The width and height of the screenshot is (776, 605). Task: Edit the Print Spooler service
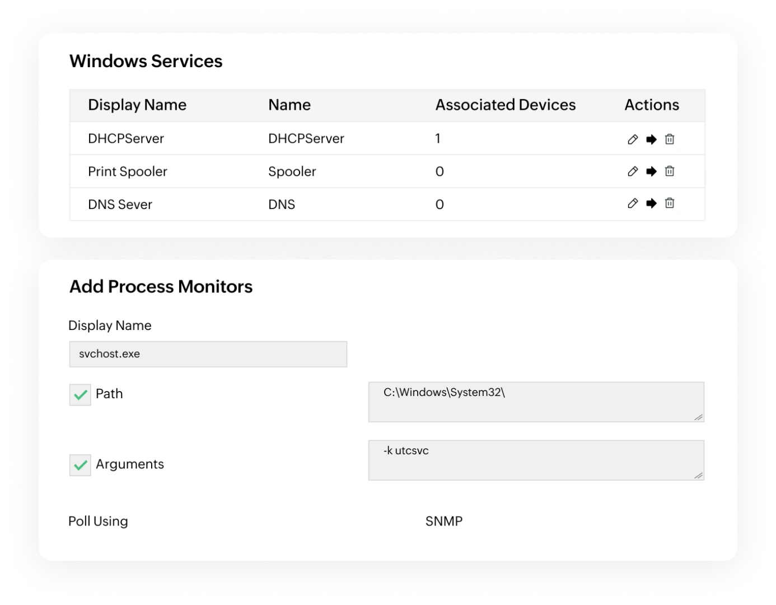(x=633, y=172)
